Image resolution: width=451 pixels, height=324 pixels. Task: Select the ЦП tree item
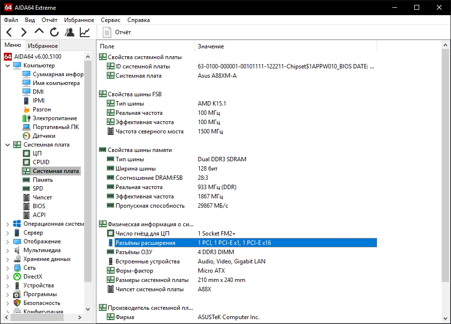click(x=37, y=153)
